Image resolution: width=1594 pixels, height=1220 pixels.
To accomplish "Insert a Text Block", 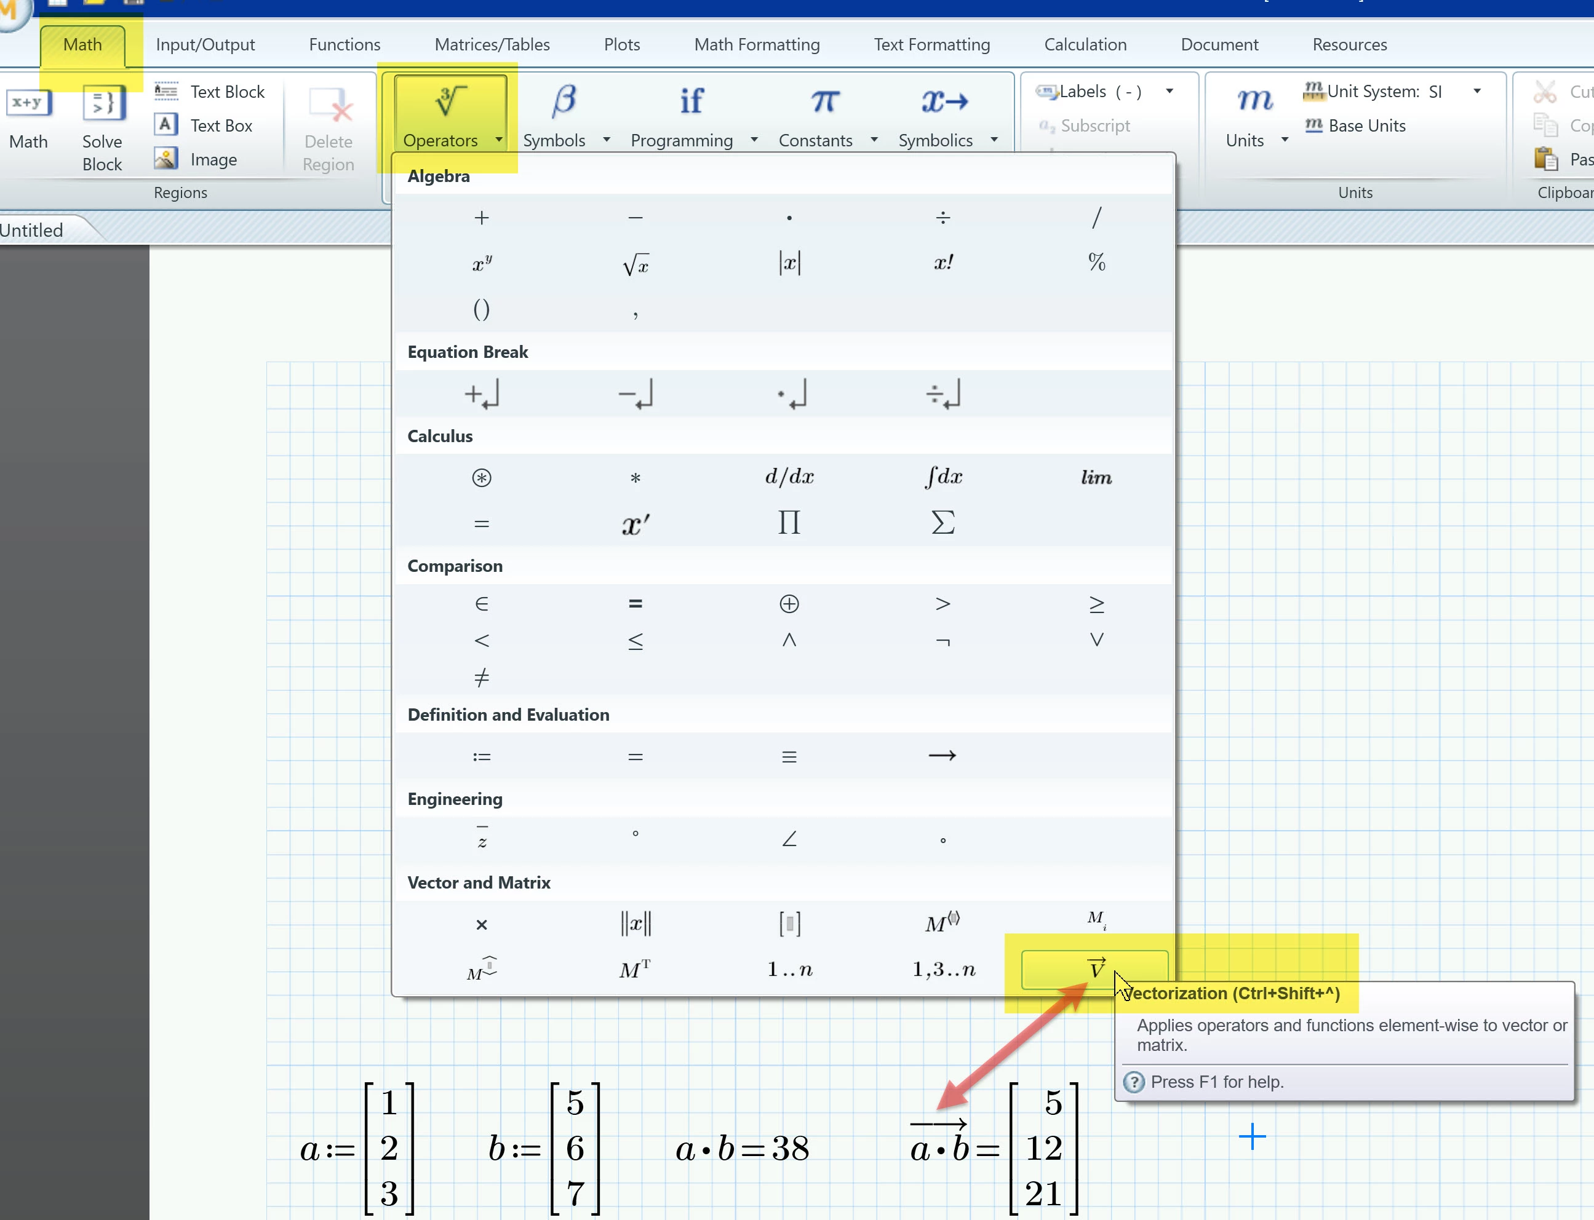I will (x=209, y=92).
